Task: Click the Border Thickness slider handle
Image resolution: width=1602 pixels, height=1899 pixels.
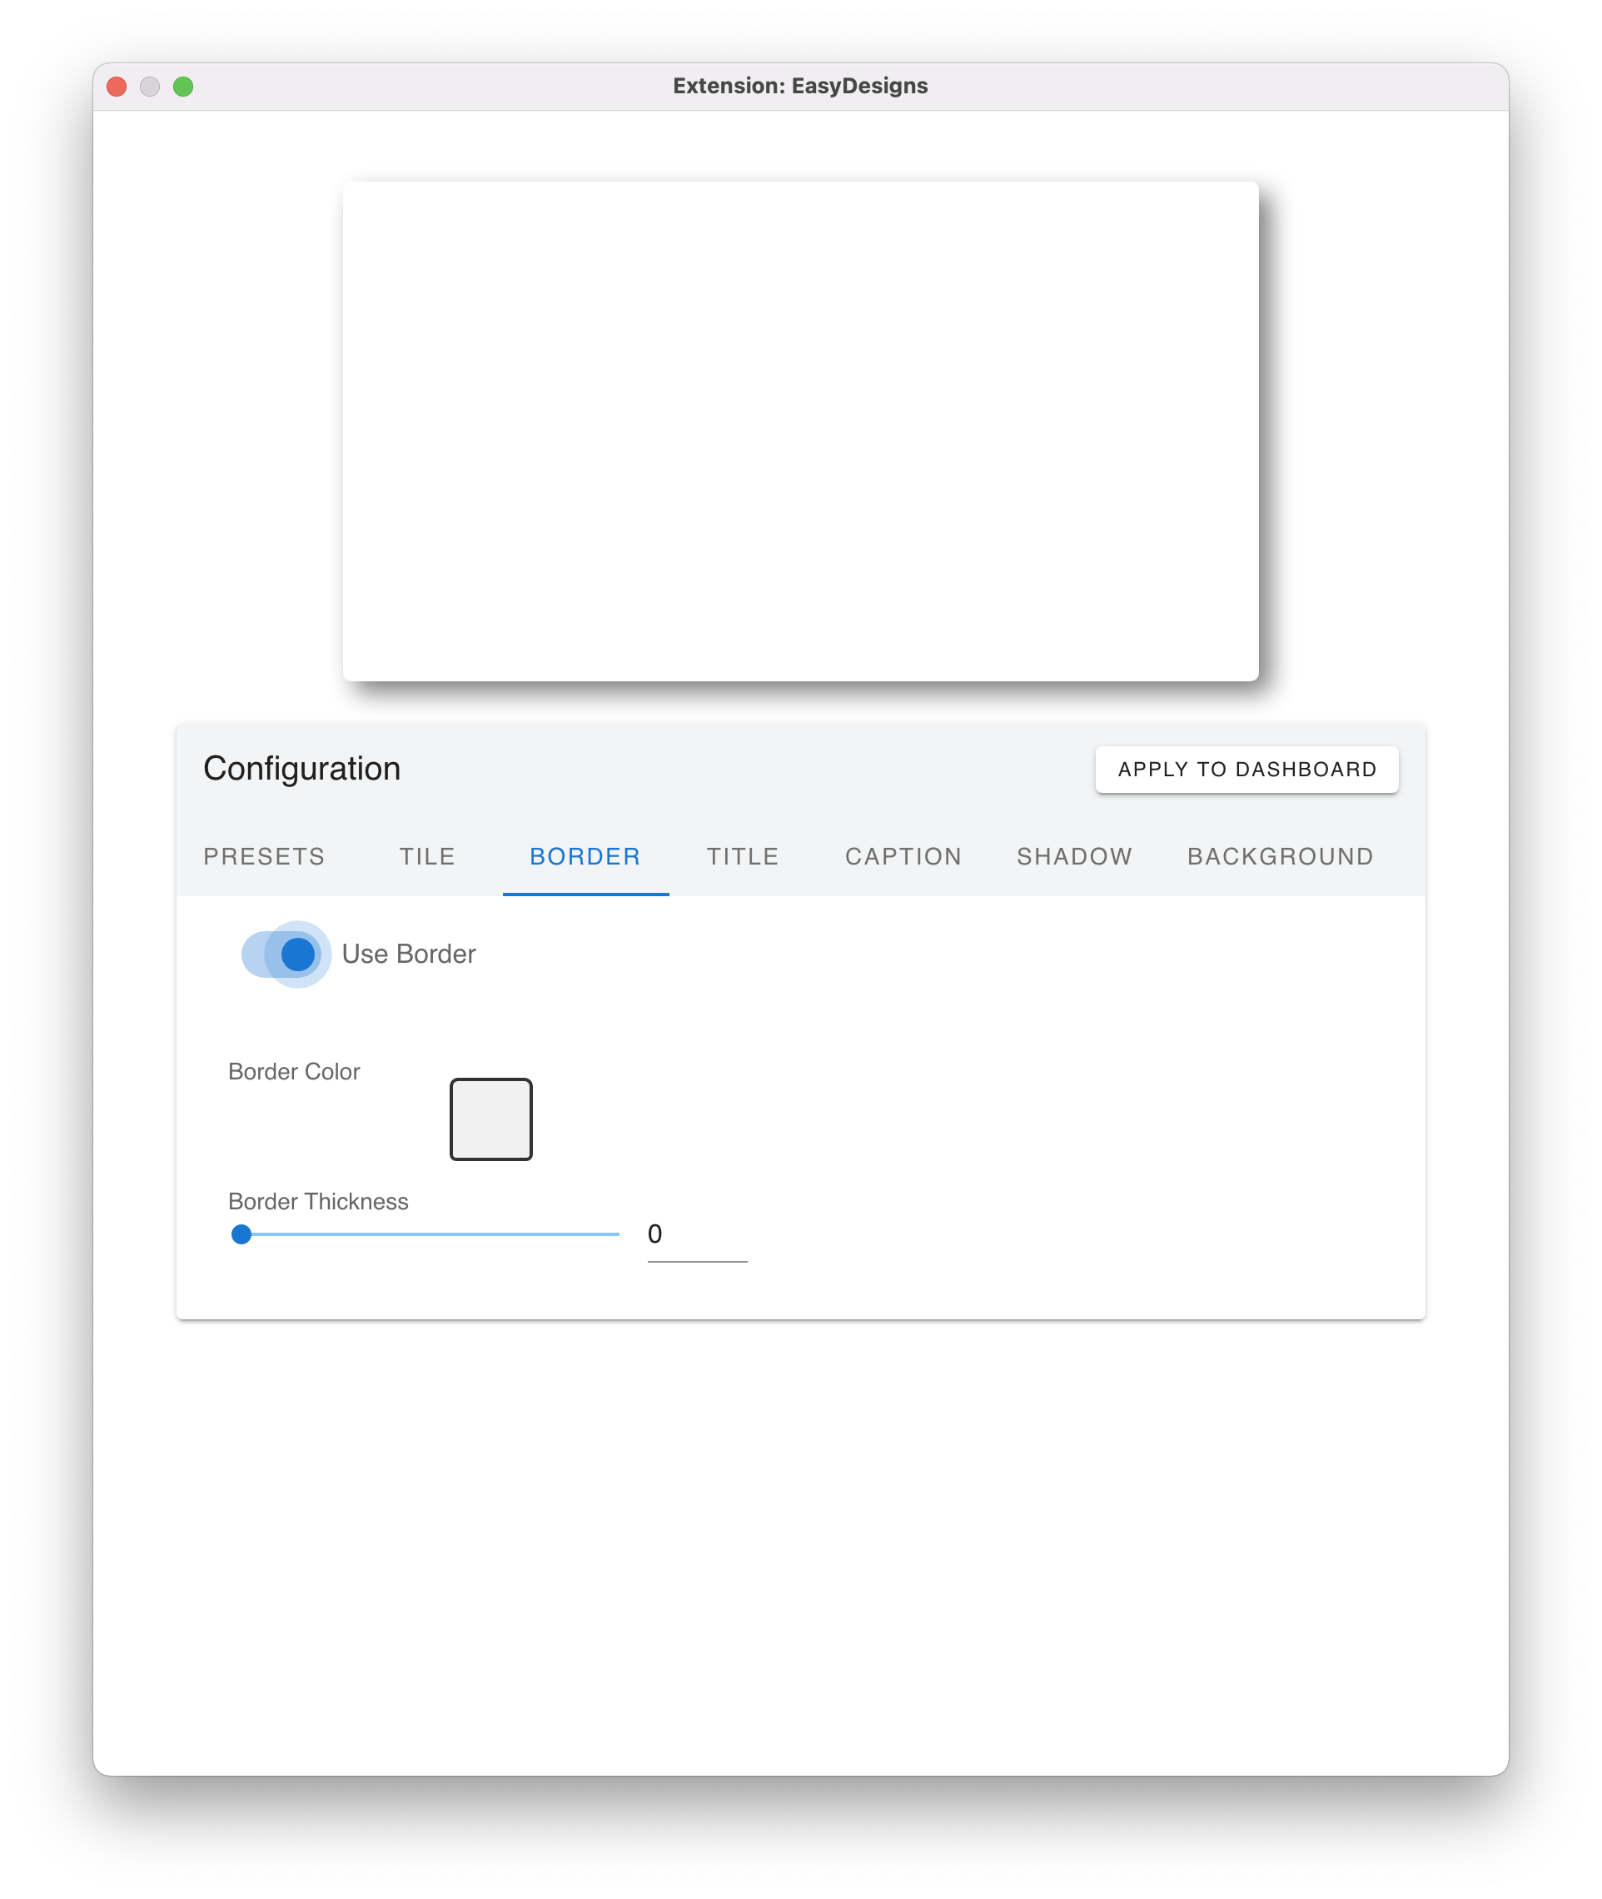Action: (241, 1234)
